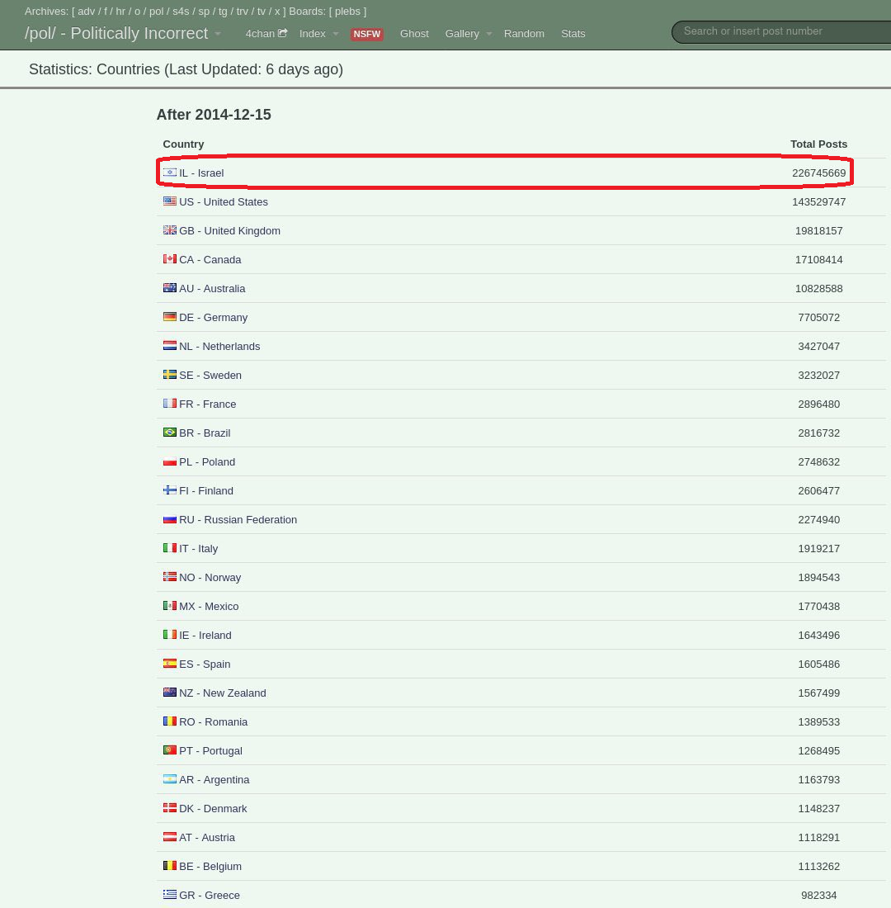
Task: Select the Israel post count 226745669
Action: (x=818, y=173)
